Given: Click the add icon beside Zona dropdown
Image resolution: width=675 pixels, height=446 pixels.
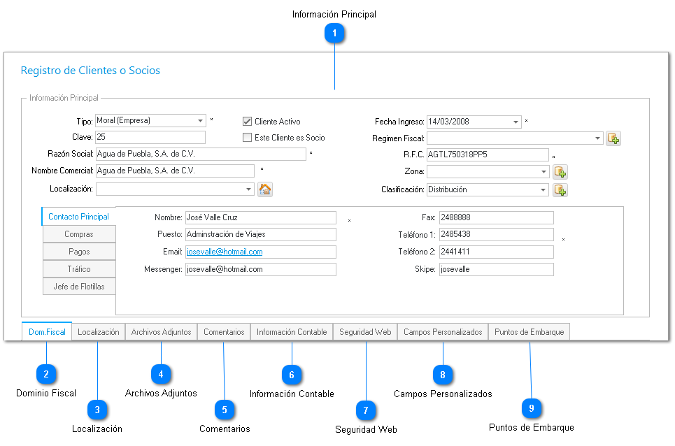Looking at the screenshot, I should [560, 171].
